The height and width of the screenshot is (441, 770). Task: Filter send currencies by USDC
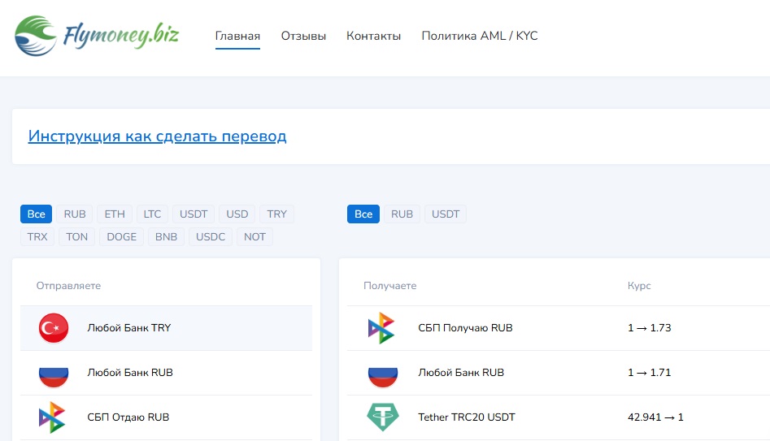pyautogui.click(x=211, y=236)
